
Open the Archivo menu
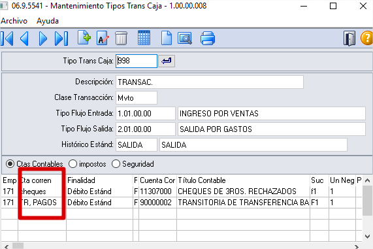[14, 21]
